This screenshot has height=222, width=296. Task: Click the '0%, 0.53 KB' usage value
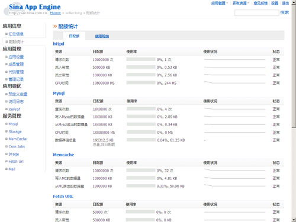(x=167, y=67)
